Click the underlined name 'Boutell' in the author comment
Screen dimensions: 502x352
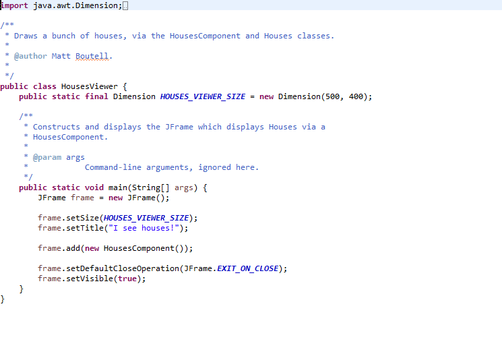click(x=92, y=56)
